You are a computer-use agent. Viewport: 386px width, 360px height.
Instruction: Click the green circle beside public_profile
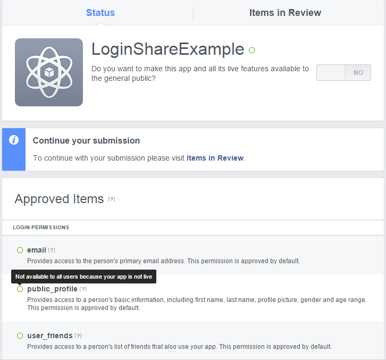(x=20, y=289)
